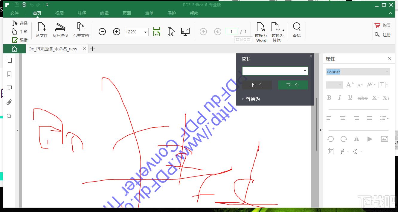Align text left
The width and height of the screenshot is (398, 212).
point(329,118)
